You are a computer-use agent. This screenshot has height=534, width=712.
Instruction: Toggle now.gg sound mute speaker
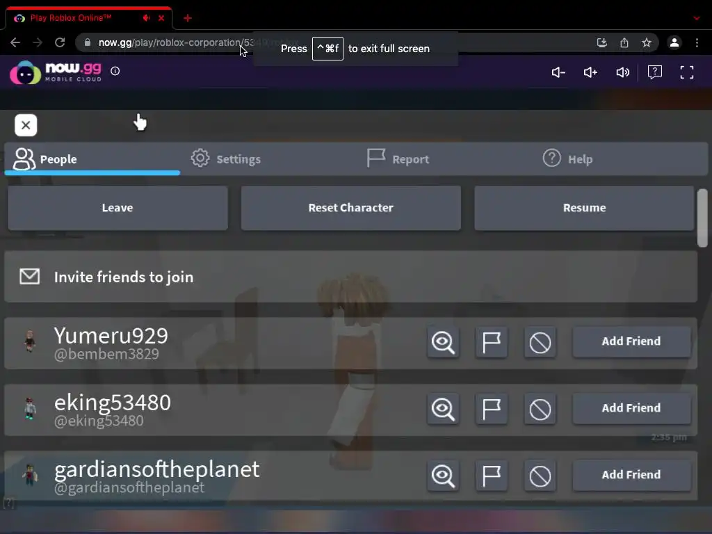[622, 72]
